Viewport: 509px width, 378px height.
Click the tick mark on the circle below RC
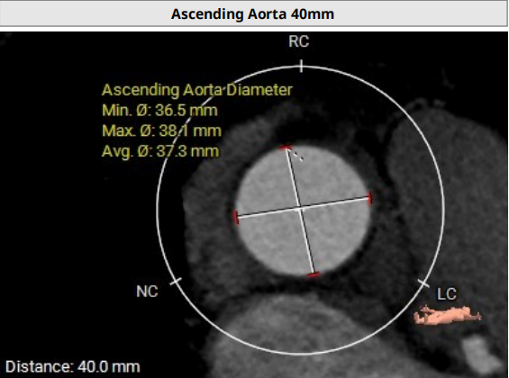coord(302,66)
